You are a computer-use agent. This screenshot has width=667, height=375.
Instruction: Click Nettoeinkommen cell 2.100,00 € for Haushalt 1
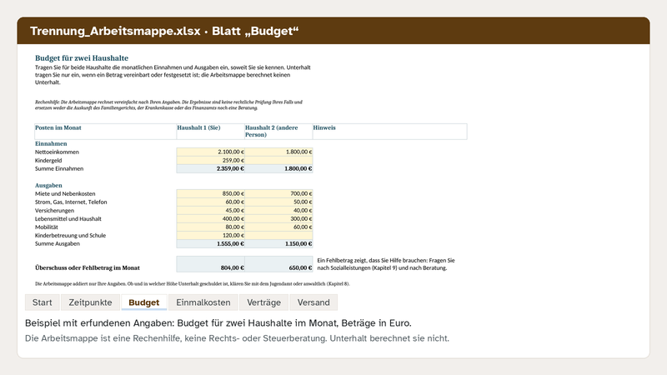(211, 152)
